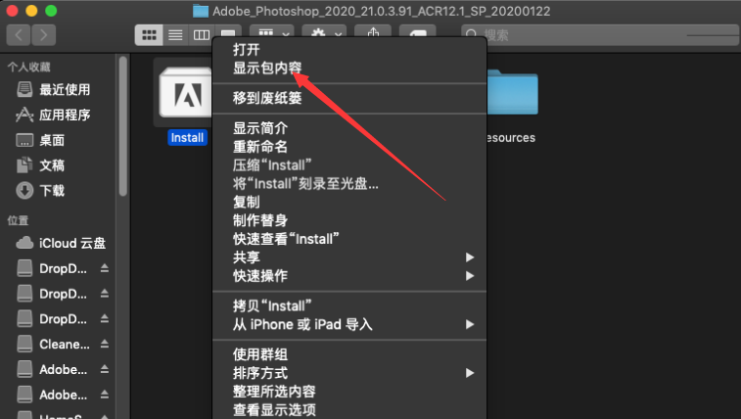The width and height of the screenshot is (741, 419).
Task: Switch Finder to list view
Action: click(175, 35)
